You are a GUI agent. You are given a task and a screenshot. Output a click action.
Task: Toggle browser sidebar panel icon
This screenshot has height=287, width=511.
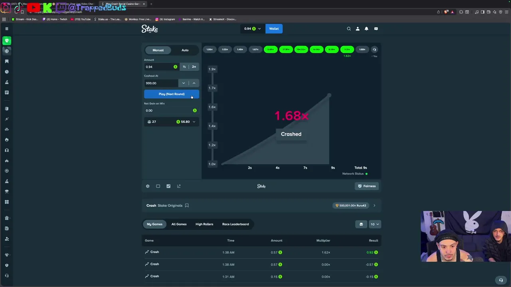click(x=482, y=12)
